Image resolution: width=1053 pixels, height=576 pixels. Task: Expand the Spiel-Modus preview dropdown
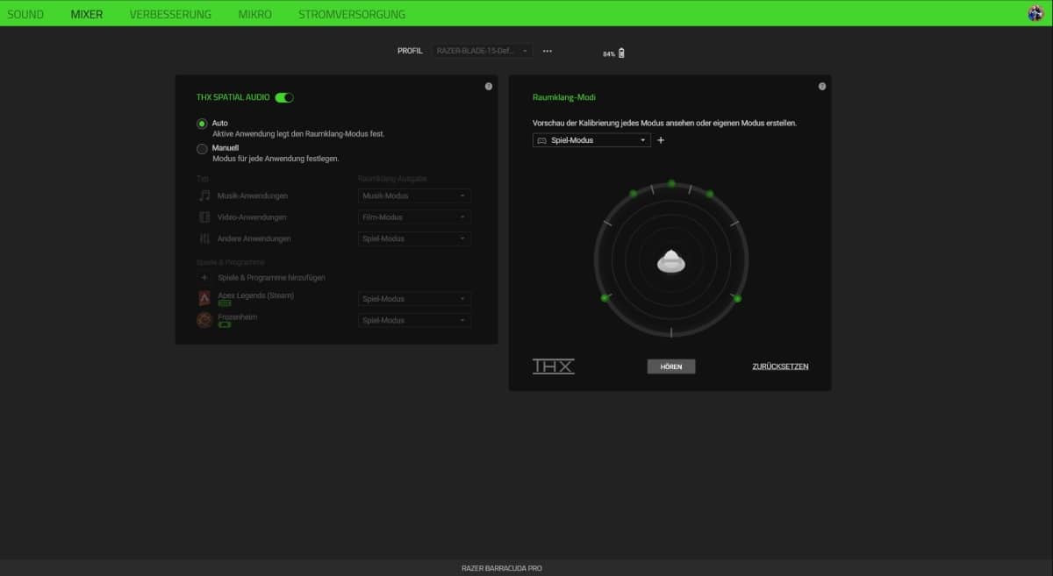click(x=591, y=140)
